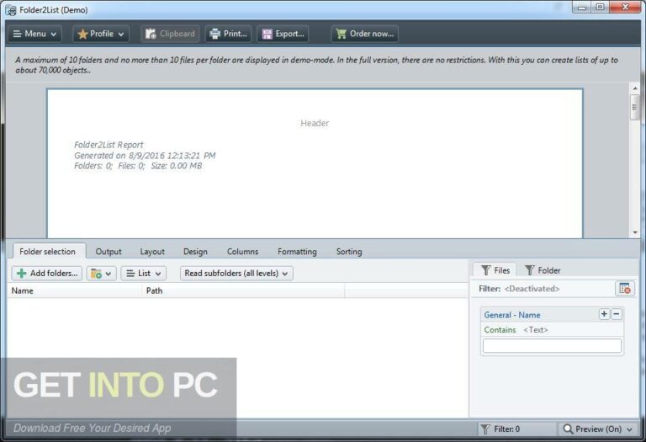Select the Folder selection tab
The width and height of the screenshot is (646, 442).
[x=47, y=252]
